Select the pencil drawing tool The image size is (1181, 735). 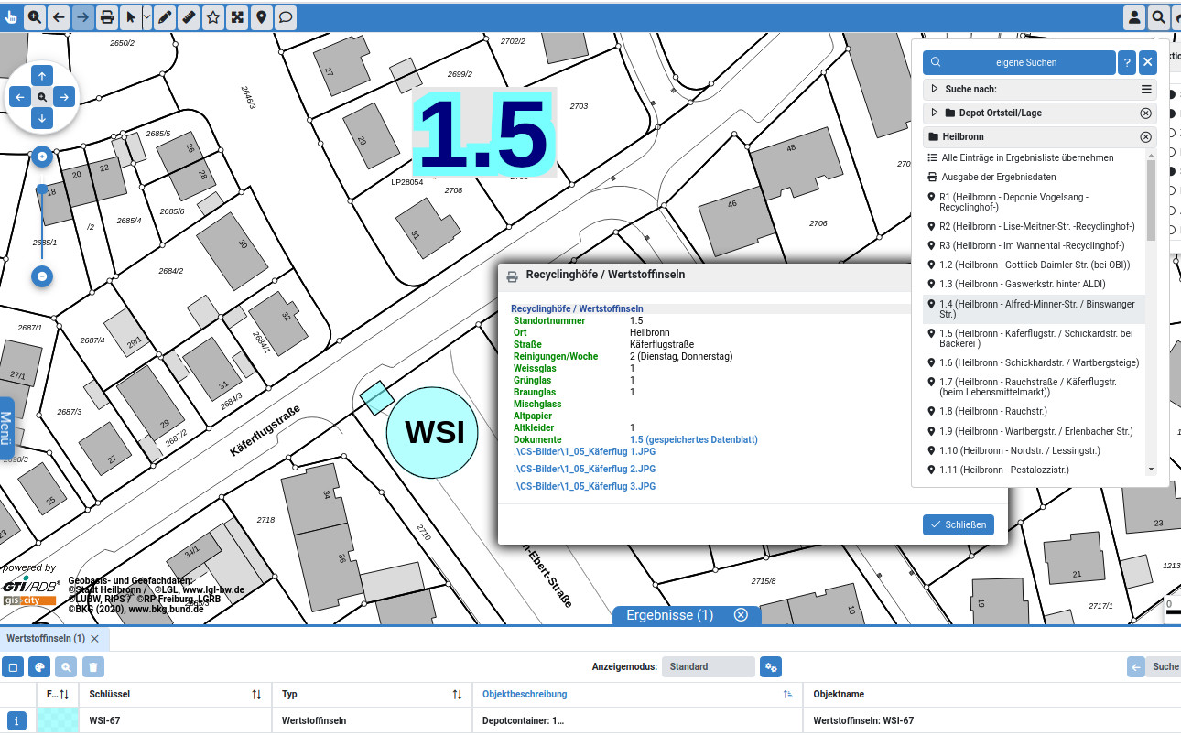165,16
